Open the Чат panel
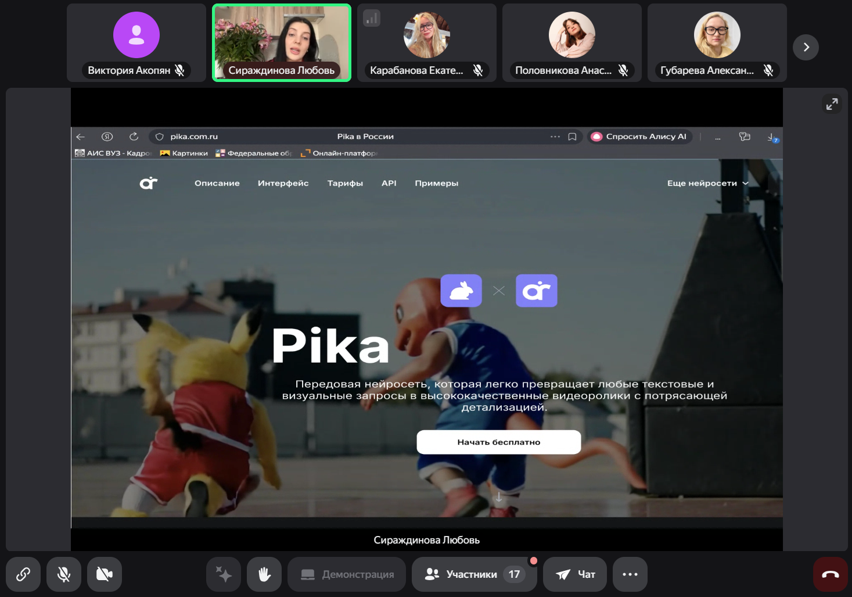 point(575,574)
